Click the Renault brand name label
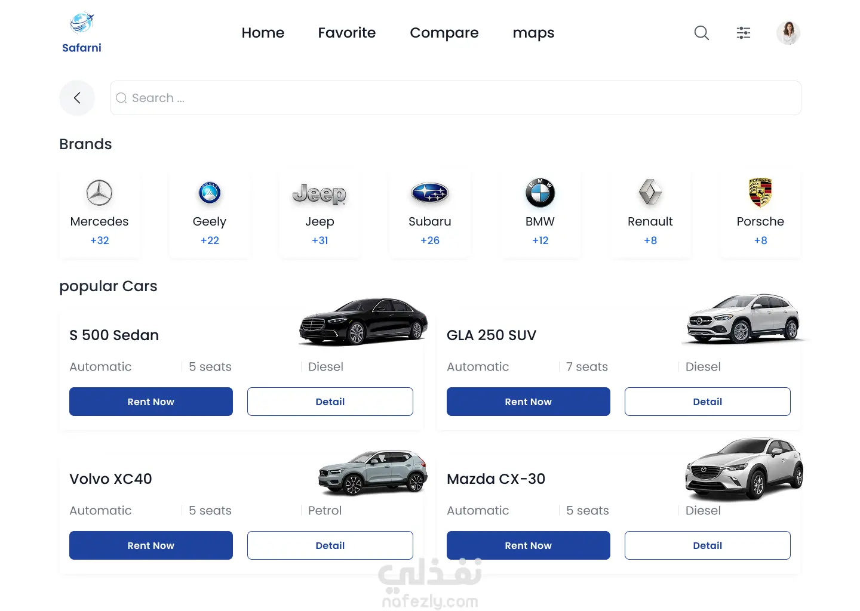The image size is (860, 611). 650,221
